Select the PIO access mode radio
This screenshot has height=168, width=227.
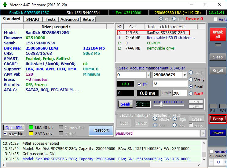click(x=174, y=19)
